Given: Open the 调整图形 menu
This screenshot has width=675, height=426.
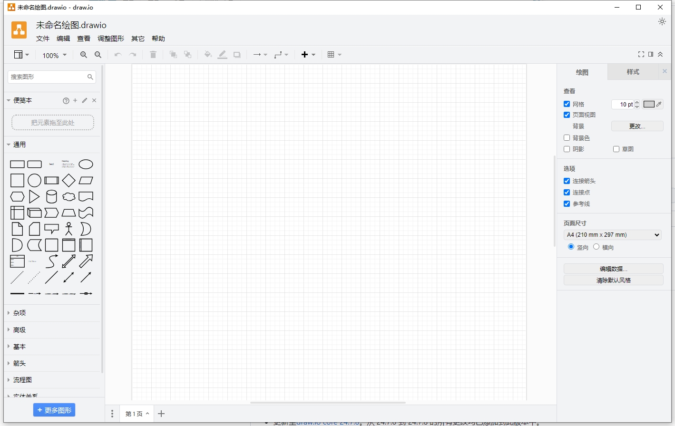Looking at the screenshot, I should click(x=111, y=39).
